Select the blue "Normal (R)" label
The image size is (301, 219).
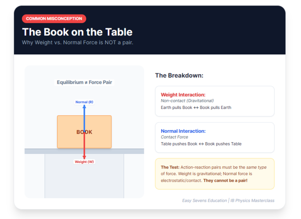[84, 102]
